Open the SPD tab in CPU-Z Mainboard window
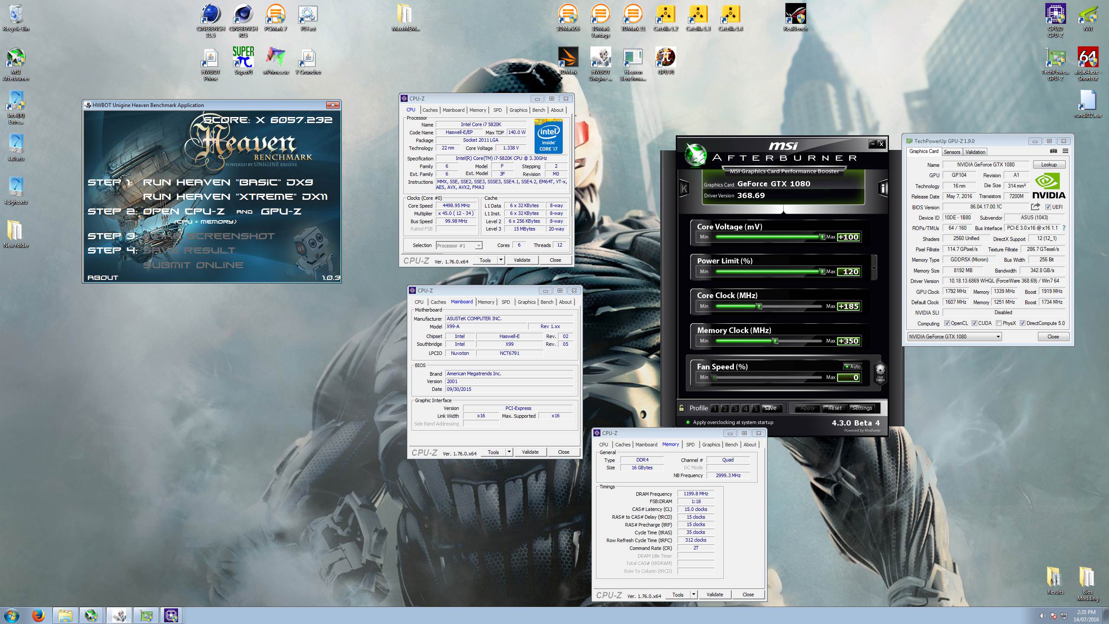Viewport: 1109px width, 624px height. tap(506, 302)
